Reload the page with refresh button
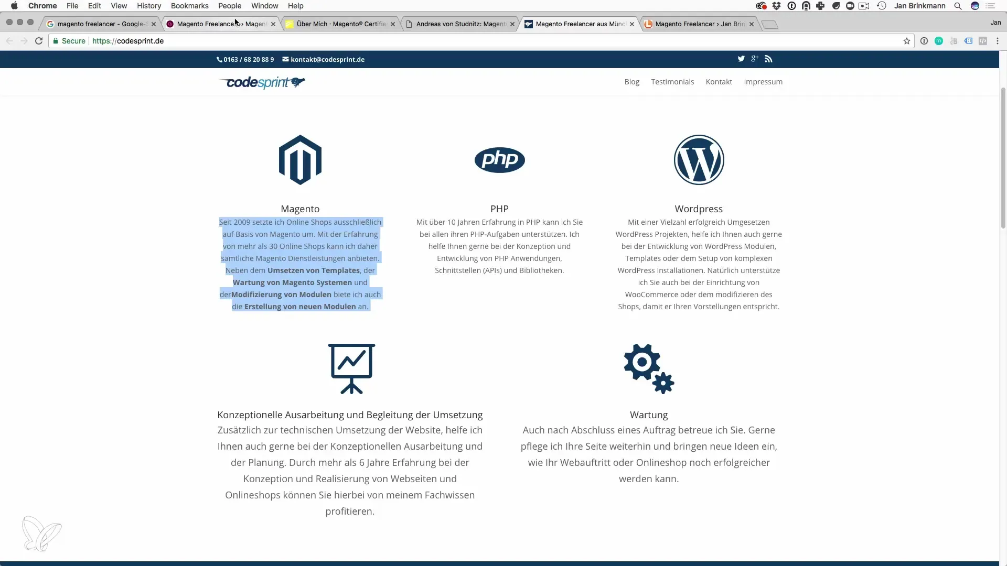The width and height of the screenshot is (1007, 566). tap(39, 41)
